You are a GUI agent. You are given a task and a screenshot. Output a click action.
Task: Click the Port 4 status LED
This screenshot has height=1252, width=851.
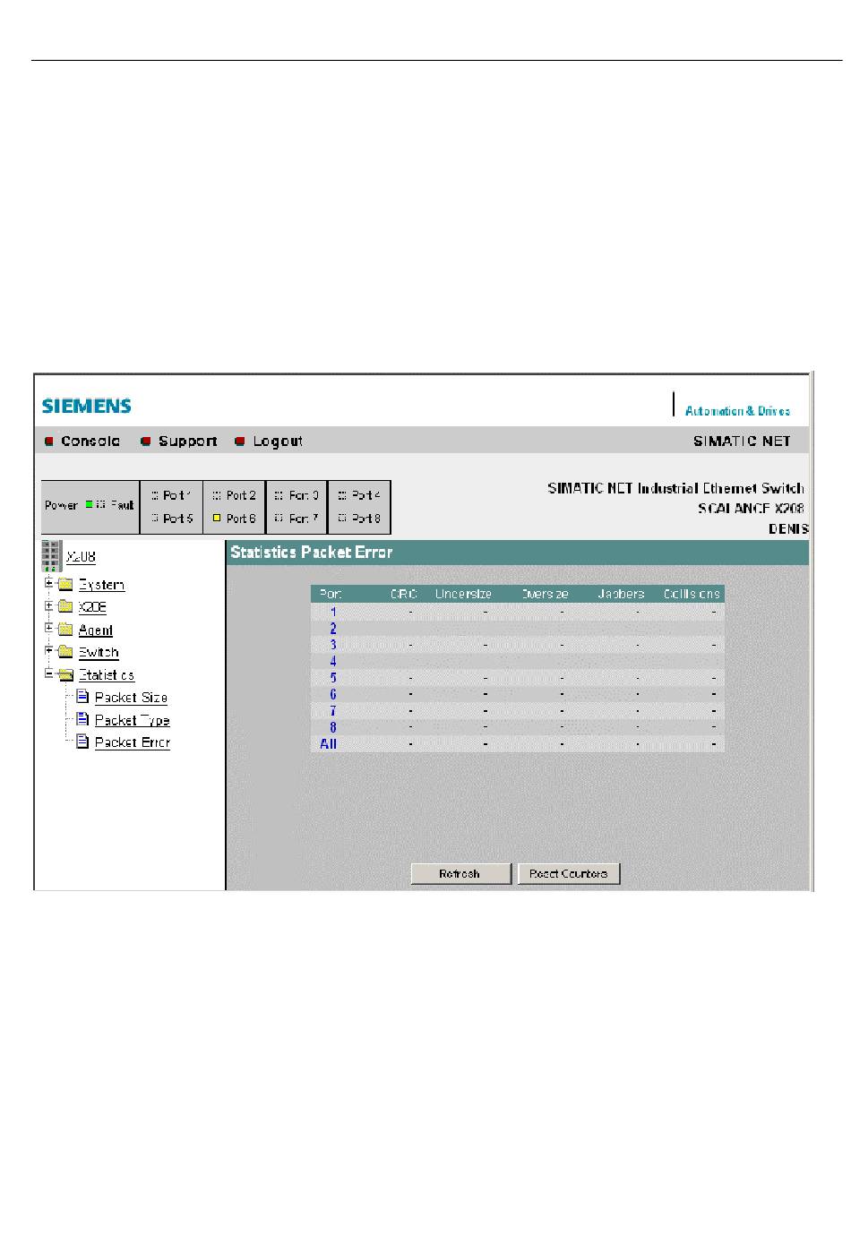point(342,495)
